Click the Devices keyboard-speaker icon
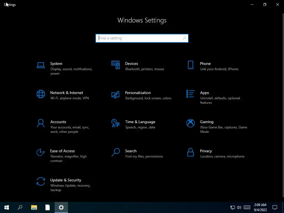 pos(116,65)
